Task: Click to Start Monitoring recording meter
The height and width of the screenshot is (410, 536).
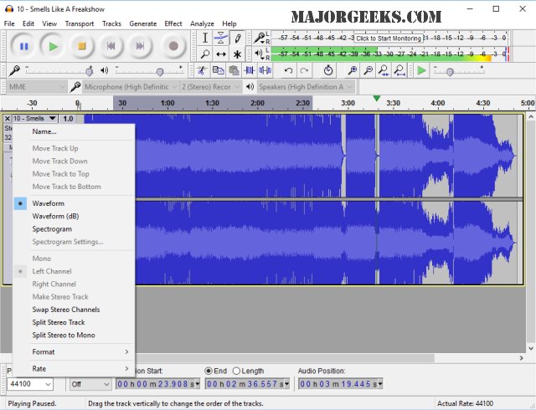Action: [x=389, y=38]
